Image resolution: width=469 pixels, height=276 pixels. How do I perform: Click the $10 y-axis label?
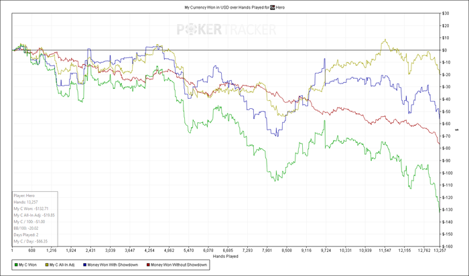446,38
